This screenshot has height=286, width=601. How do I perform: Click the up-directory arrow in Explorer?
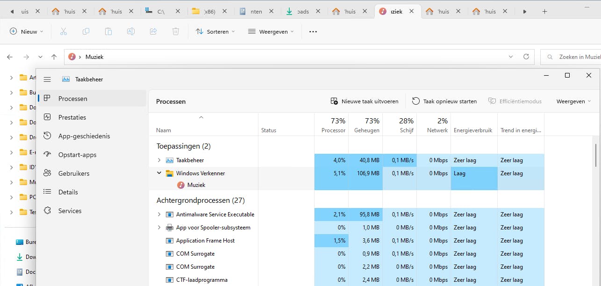pos(54,57)
